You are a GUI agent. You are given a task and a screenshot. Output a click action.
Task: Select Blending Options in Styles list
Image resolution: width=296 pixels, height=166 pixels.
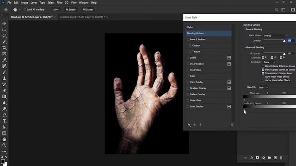(x=209, y=33)
